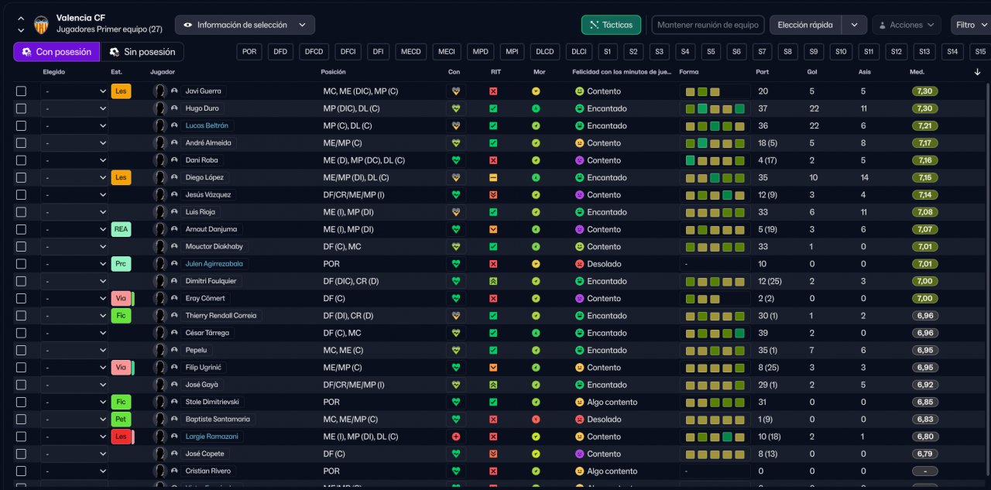Click Hugo Duro's green match sharpness icon
This screenshot has width=991, height=490.
(493, 108)
